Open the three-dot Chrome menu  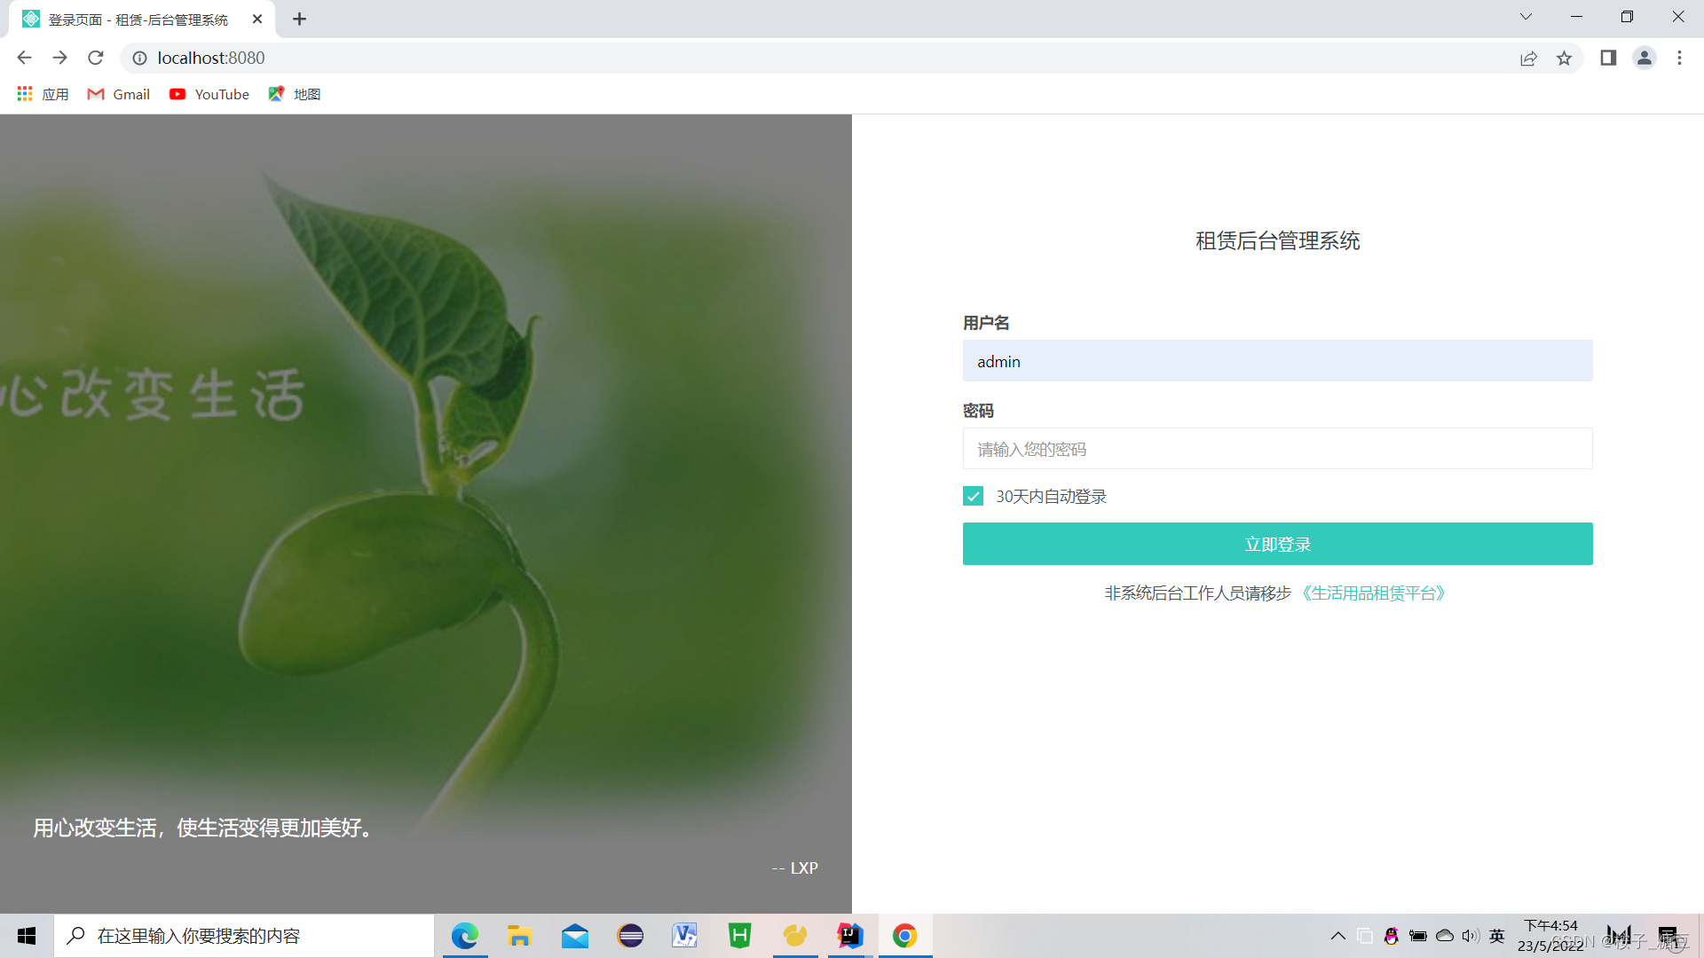1679,58
